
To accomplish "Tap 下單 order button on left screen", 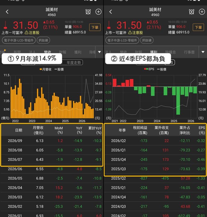I will [95, 27].
